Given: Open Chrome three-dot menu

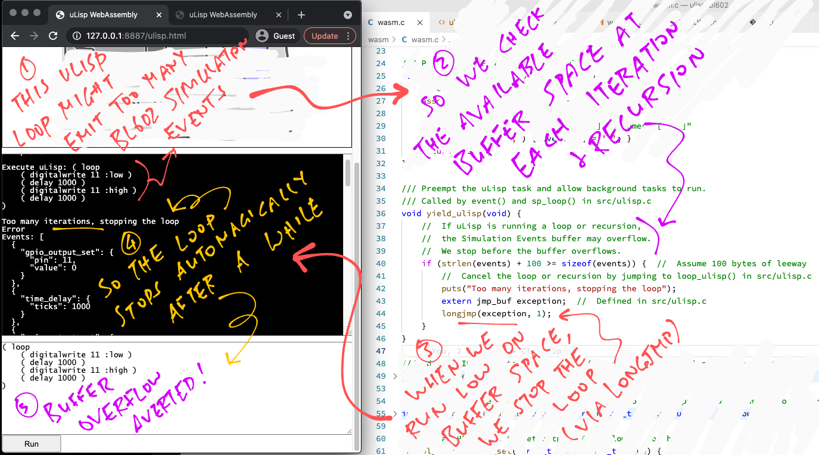Looking at the screenshot, I should pyautogui.click(x=349, y=36).
